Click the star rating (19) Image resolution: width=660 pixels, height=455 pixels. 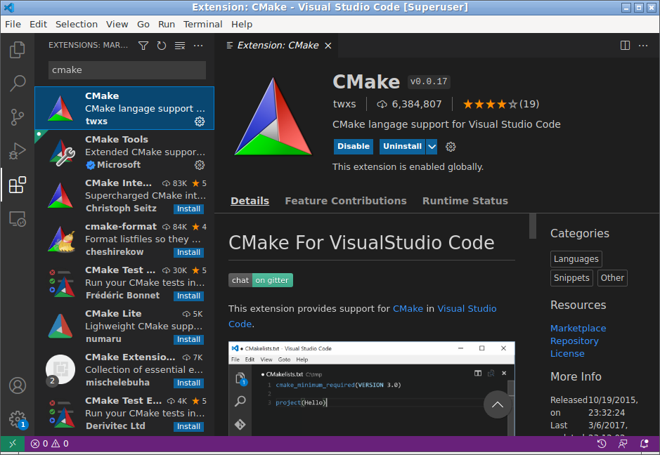[x=501, y=104]
